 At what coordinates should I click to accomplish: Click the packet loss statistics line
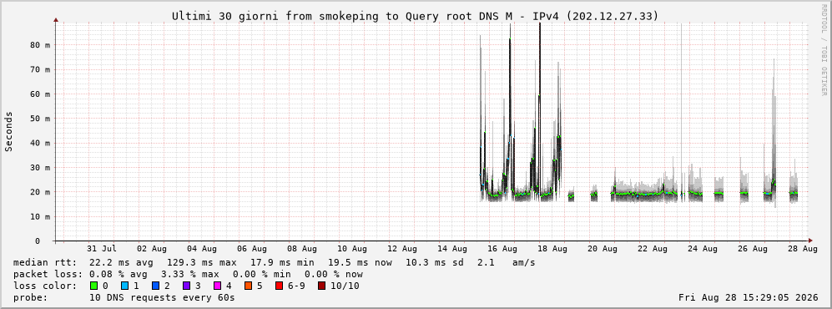[x=188, y=275]
